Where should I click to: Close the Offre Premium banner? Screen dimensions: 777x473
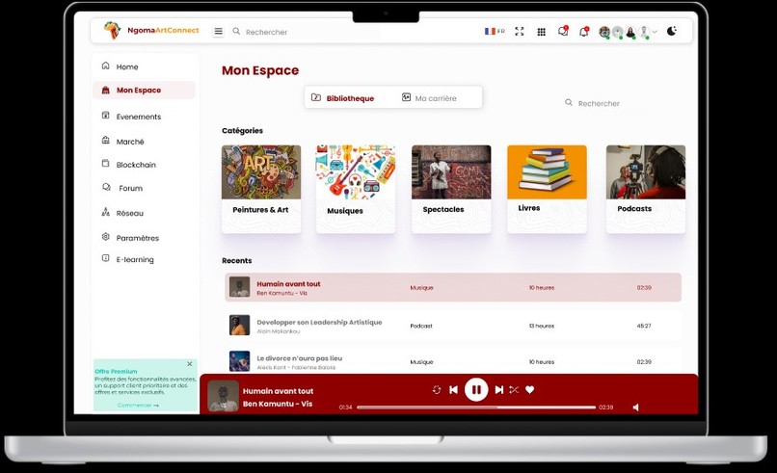190,364
